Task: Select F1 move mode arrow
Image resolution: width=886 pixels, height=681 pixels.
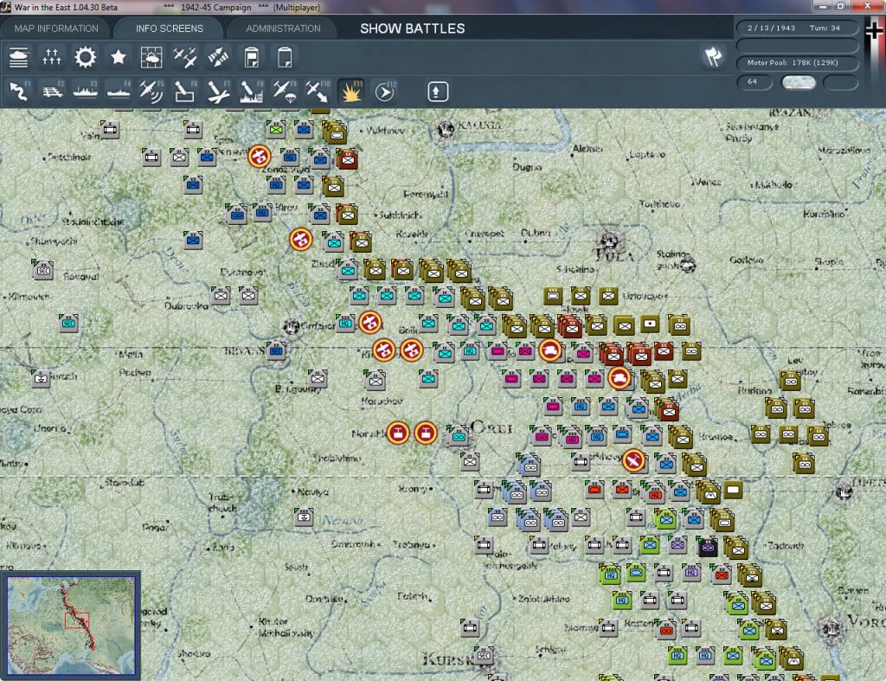Action: (x=20, y=91)
